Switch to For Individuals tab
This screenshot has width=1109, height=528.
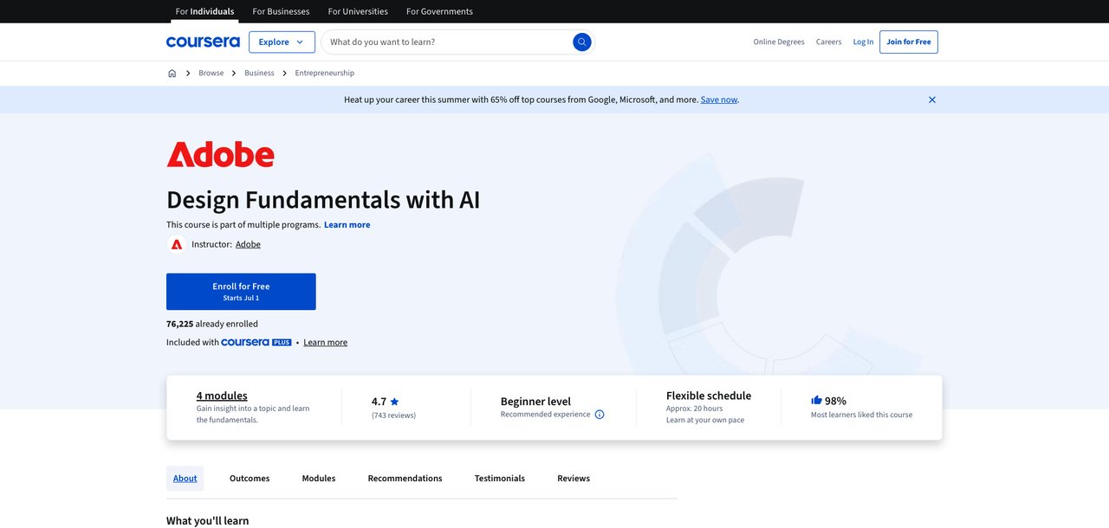point(204,11)
